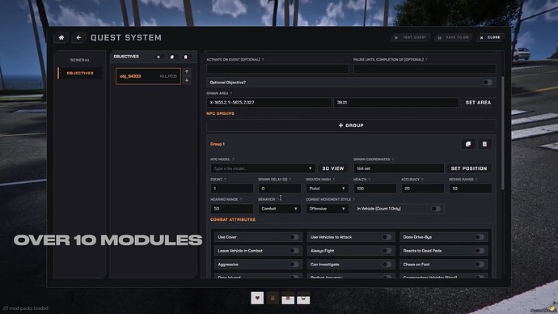
Task: Enable In Vehicle (Count 1 Only) switch
Action: pyautogui.click(x=436, y=209)
